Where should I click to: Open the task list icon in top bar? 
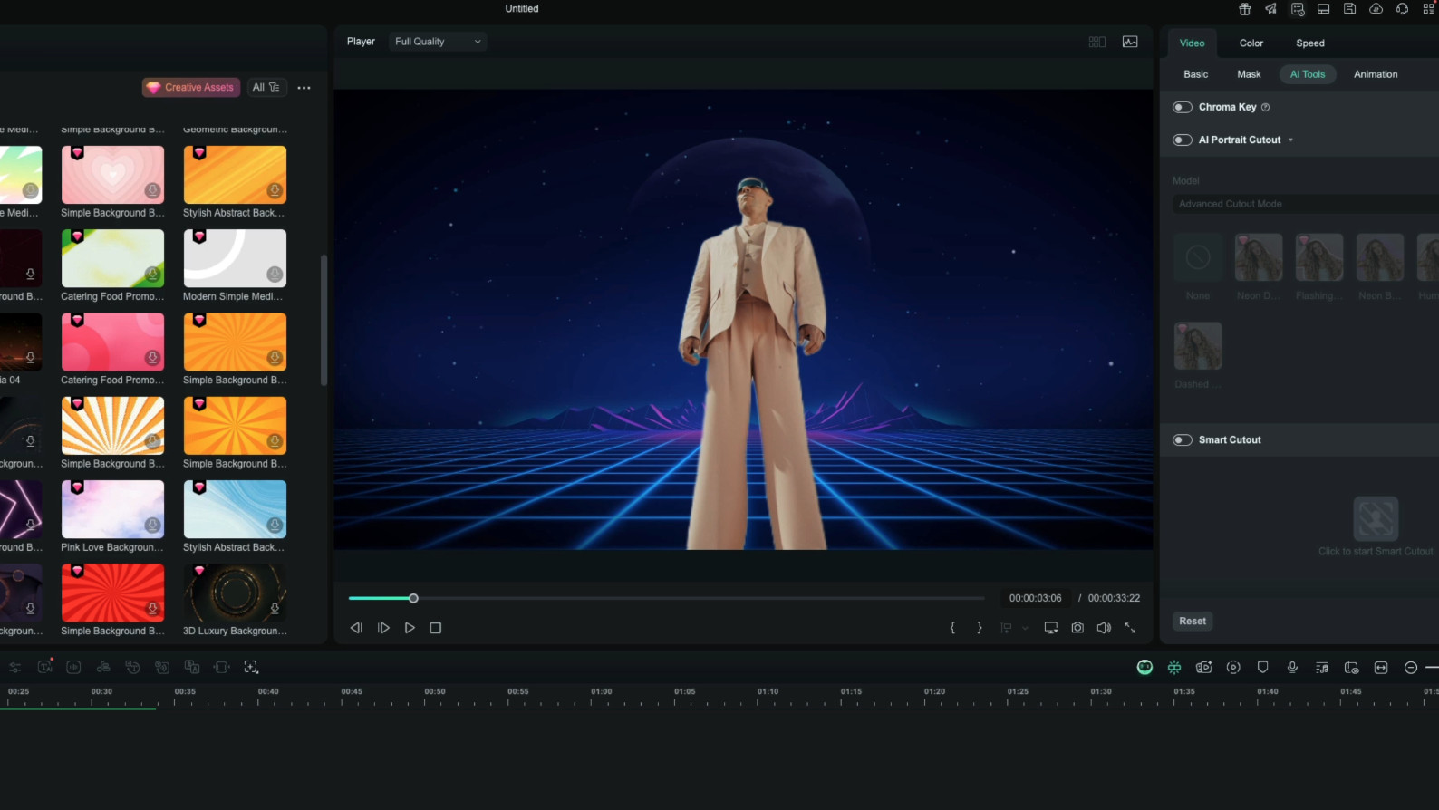(1298, 9)
